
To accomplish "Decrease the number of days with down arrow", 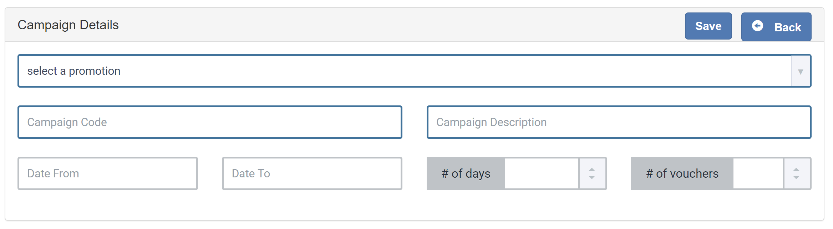I will [x=592, y=177].
